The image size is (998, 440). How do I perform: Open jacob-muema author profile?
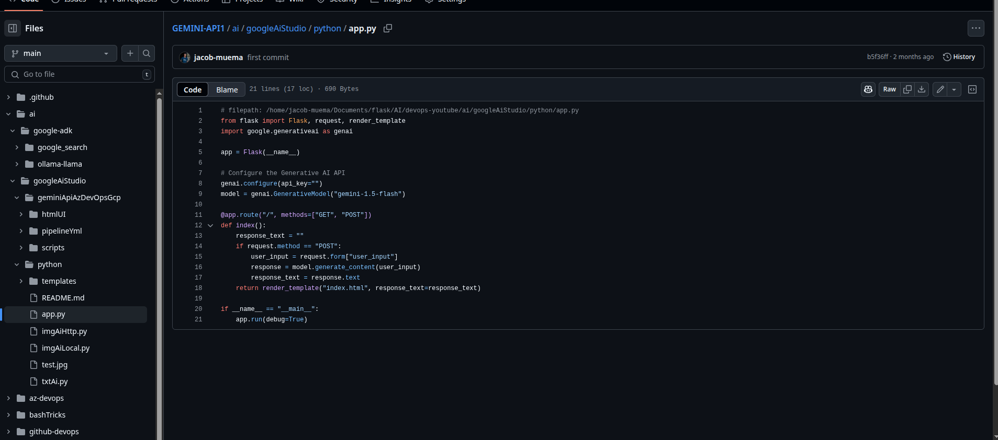[218, 57]
